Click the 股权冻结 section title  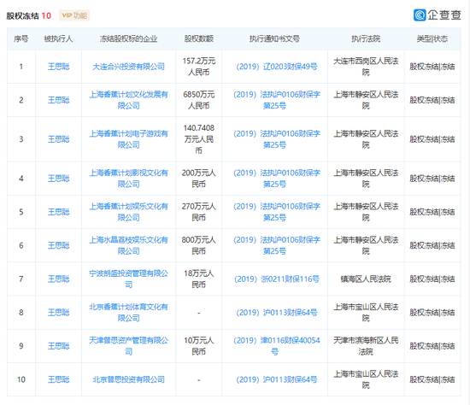(x=22, y=15)
